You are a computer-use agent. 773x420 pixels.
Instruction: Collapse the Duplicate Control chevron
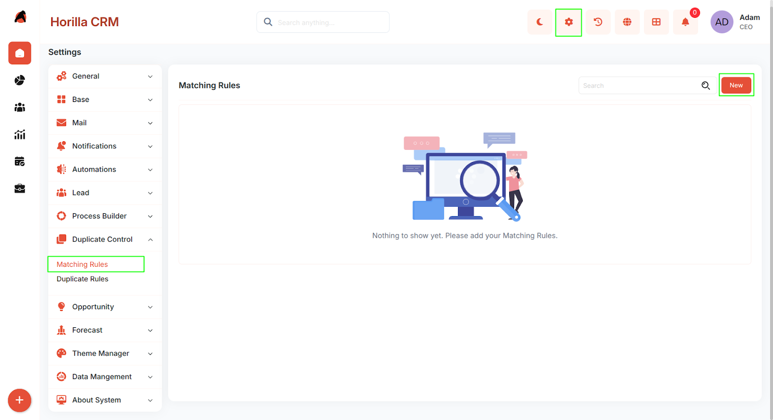point(150,240)
